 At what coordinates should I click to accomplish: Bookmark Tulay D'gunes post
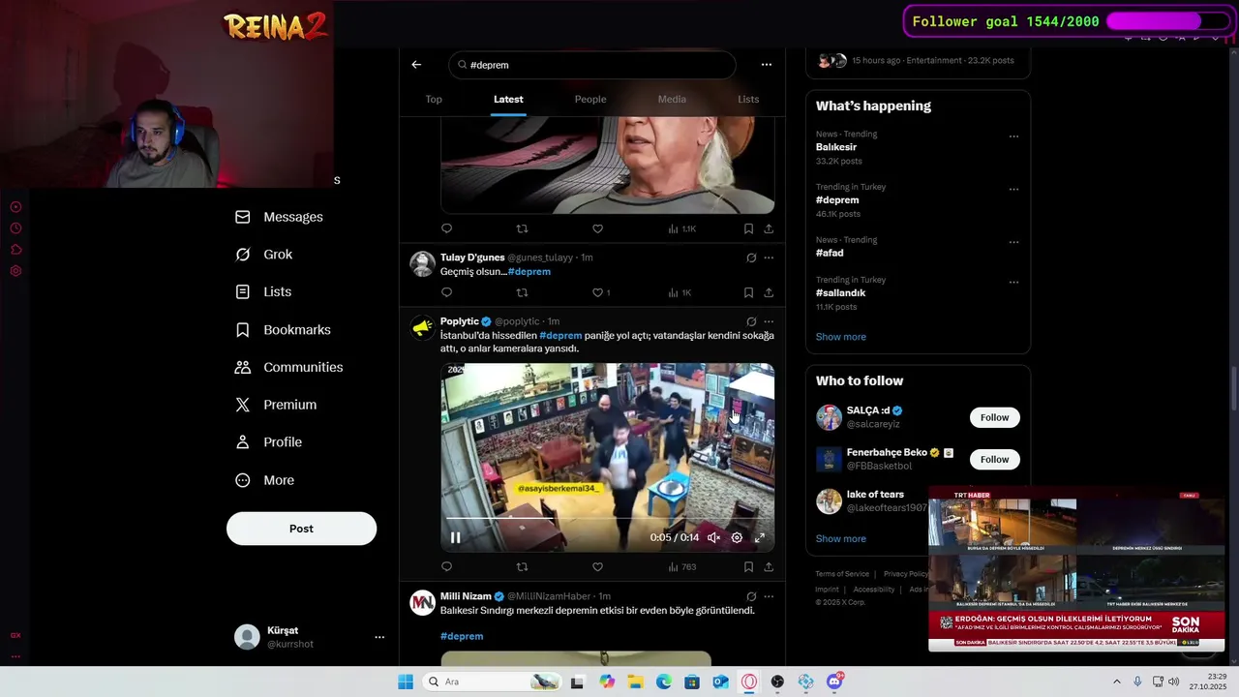[x=748, y=292]
